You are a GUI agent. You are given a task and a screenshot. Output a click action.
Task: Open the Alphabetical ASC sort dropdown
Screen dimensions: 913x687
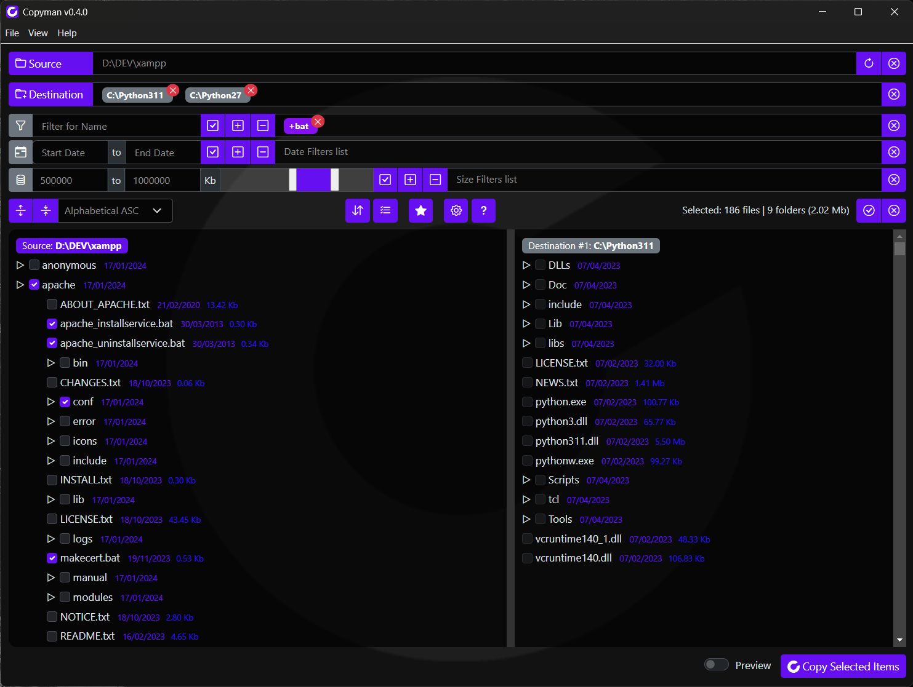[115, 210]
